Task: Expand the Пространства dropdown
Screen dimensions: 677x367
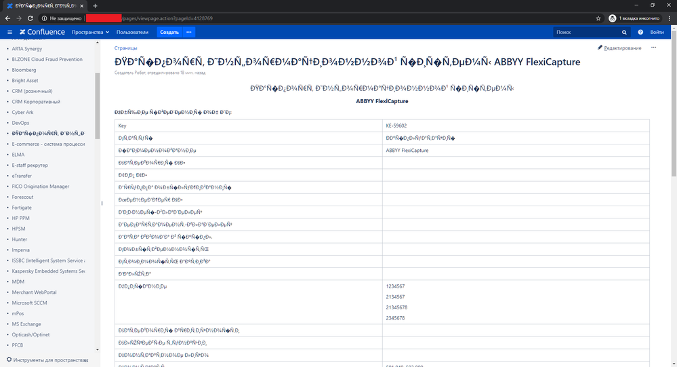Action: (90, 33)
